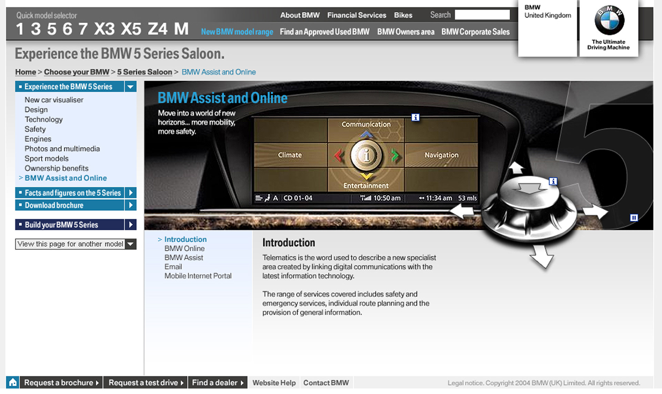
Task: Click 5 Series Saloon breadcrumb
Action: (144, 72)
